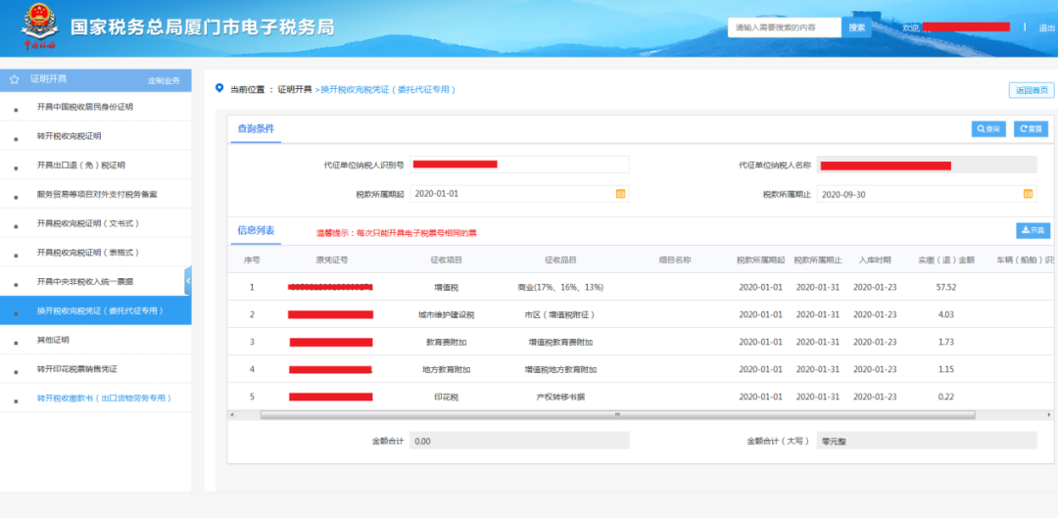Open 开具税收完税证明（表格式） menu item
Image resolution: width=1058 pixels, height=518 pixels.
tap(96, 253)
